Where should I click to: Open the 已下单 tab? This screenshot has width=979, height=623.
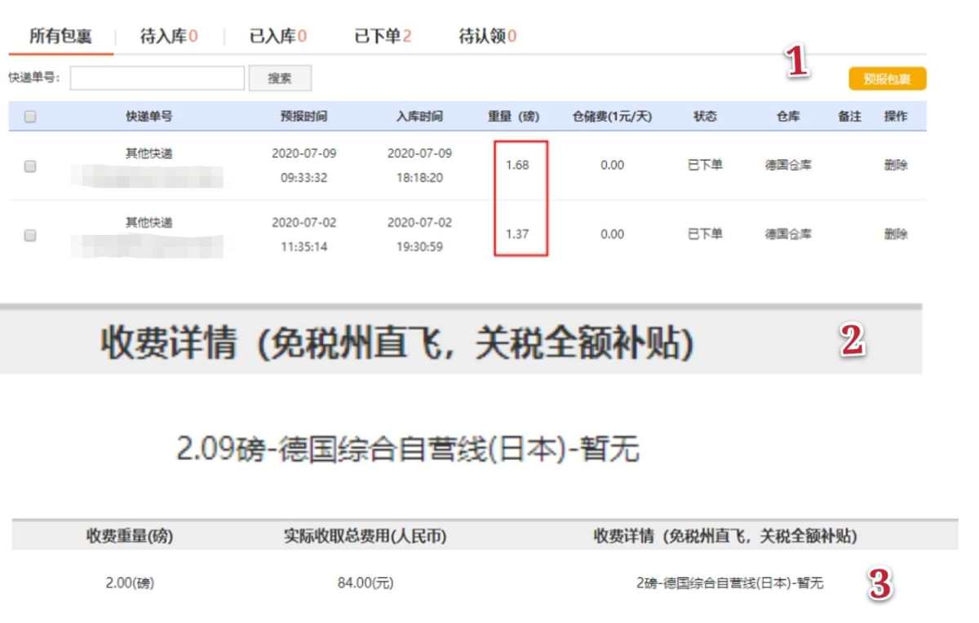pos(383,36)
